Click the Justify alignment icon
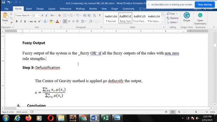 [x=77, y=21]
